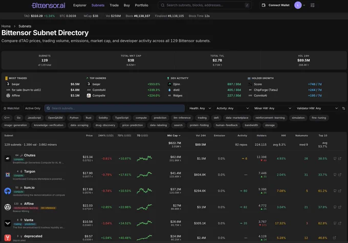Open the Activity: Any dropdown
Screen dimensions: 348x243
[232, 108]
